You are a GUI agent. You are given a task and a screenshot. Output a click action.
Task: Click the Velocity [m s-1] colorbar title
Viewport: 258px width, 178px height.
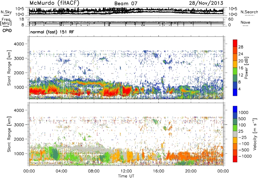click(255, 134)
